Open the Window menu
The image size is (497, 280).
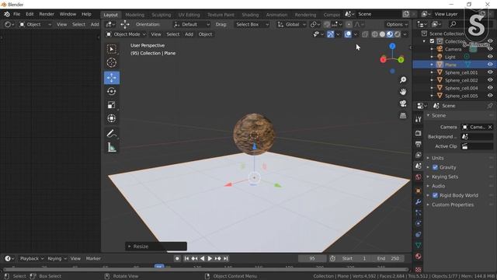[68, 14]
